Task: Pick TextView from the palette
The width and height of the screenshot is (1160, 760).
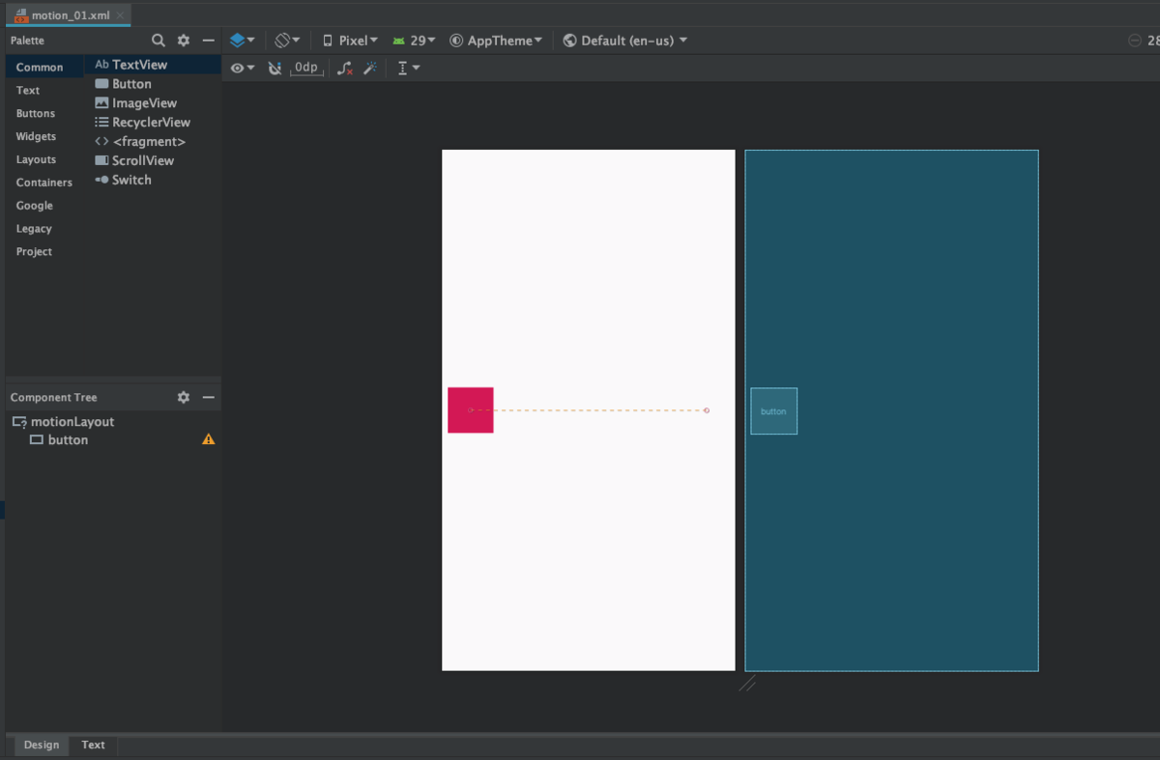Action: tap(153, 65)
